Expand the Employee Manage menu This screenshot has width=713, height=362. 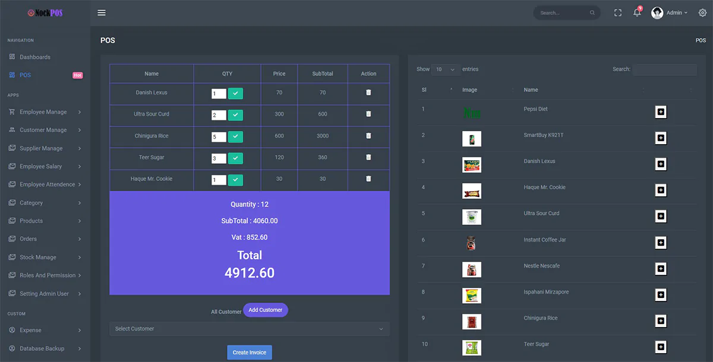pyautogui.click(x=45, y=112)
